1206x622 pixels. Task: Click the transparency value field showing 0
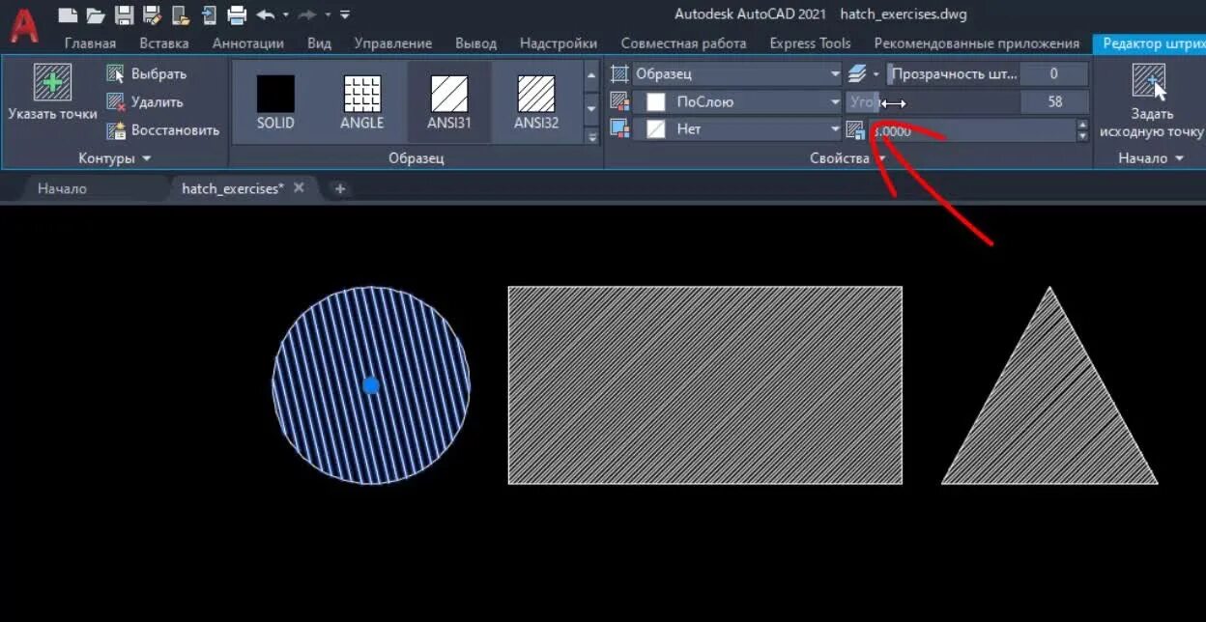pos(1054,74)
